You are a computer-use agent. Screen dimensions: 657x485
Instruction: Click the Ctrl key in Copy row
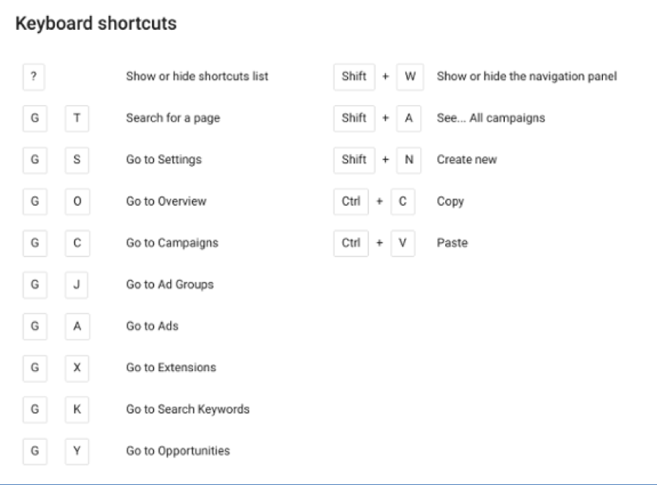[351, 202]
